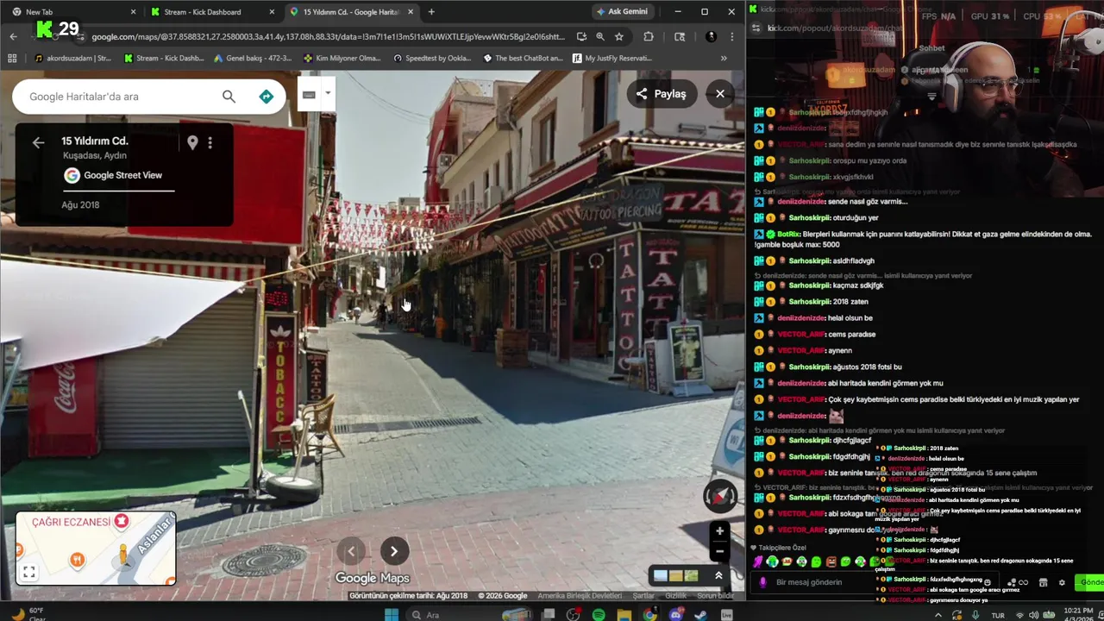1104x621 pixels.
Task: Click the location pin icon beside 15 Yıldırım Cd.
Action: coord(192,142)
